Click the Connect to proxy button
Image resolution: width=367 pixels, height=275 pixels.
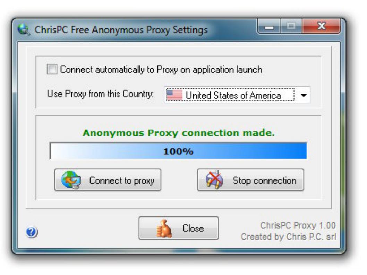(x=108, y=180)
